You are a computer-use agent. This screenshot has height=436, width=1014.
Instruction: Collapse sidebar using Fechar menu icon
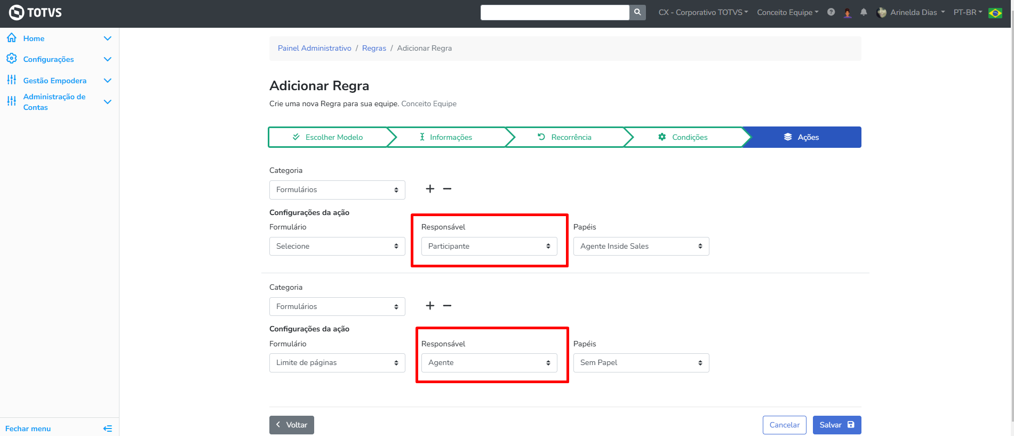(107, 429)
